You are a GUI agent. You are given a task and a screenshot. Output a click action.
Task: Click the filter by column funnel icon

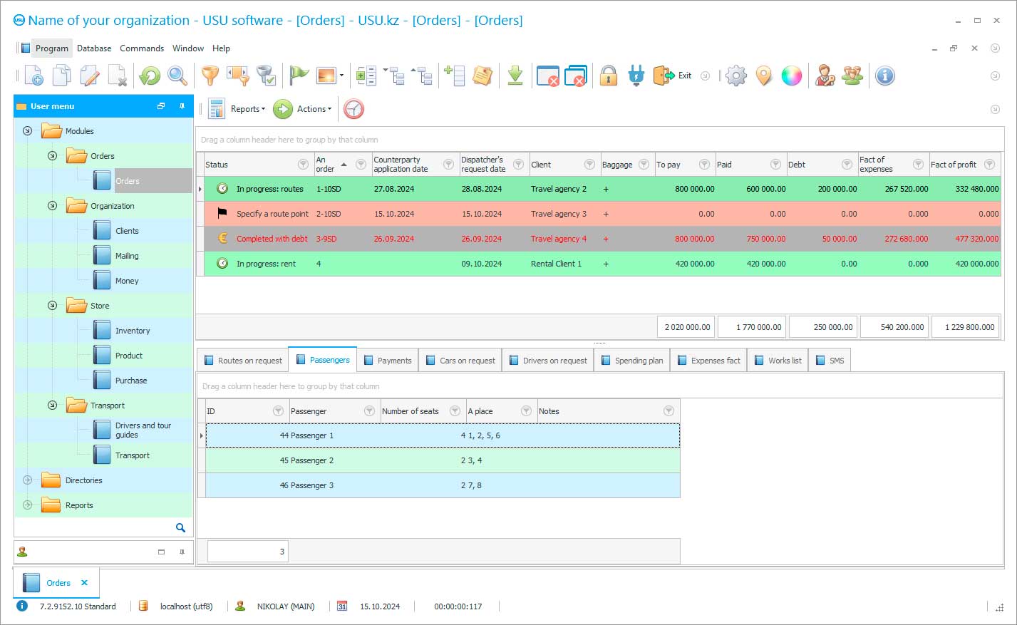(x=237, y=76)
